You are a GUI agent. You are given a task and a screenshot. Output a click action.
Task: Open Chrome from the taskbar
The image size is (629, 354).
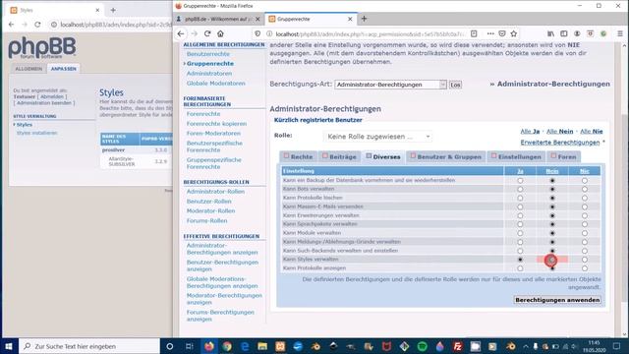pos(227,346)
